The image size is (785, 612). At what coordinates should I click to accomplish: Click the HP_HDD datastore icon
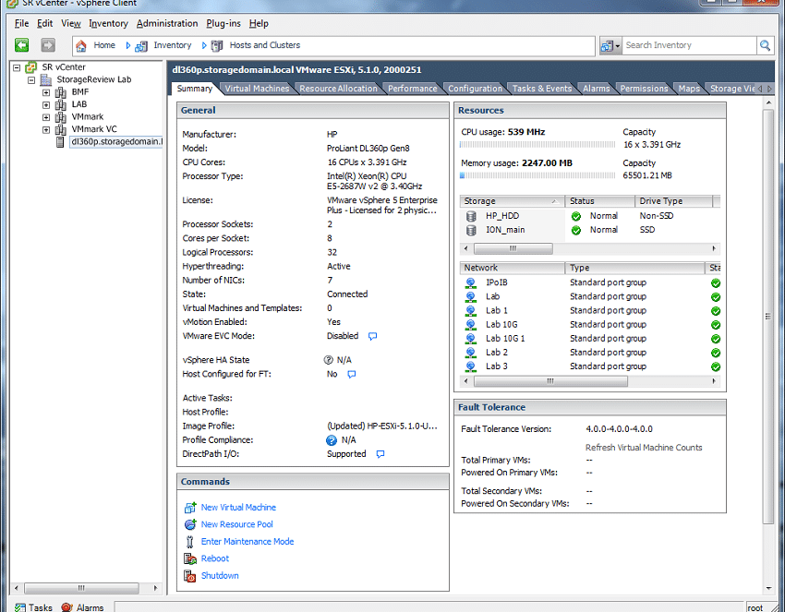(x=471, y=216)
